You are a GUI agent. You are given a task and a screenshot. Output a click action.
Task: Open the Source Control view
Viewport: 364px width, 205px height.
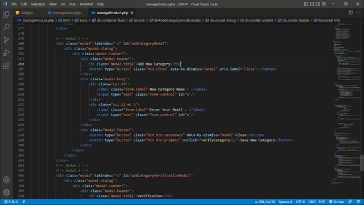(x=6, y=40)
